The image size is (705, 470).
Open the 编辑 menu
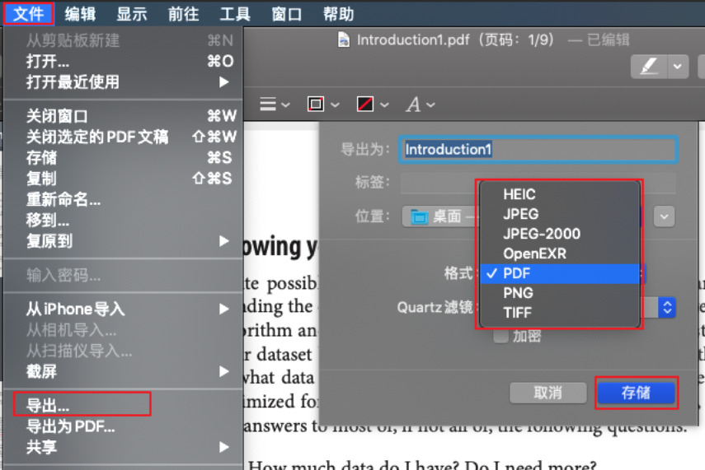coord(80,14)
